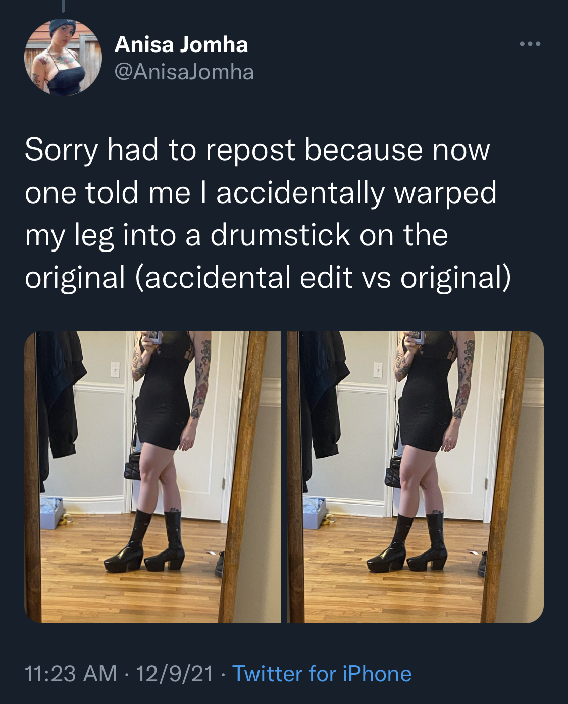Click the 11:23 AM timestamp
568x704 pixels.
coord(71,674)
